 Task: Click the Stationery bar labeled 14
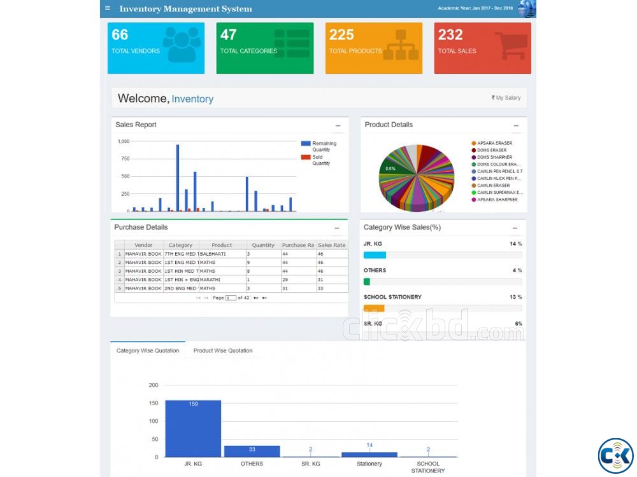coord(369,455)
